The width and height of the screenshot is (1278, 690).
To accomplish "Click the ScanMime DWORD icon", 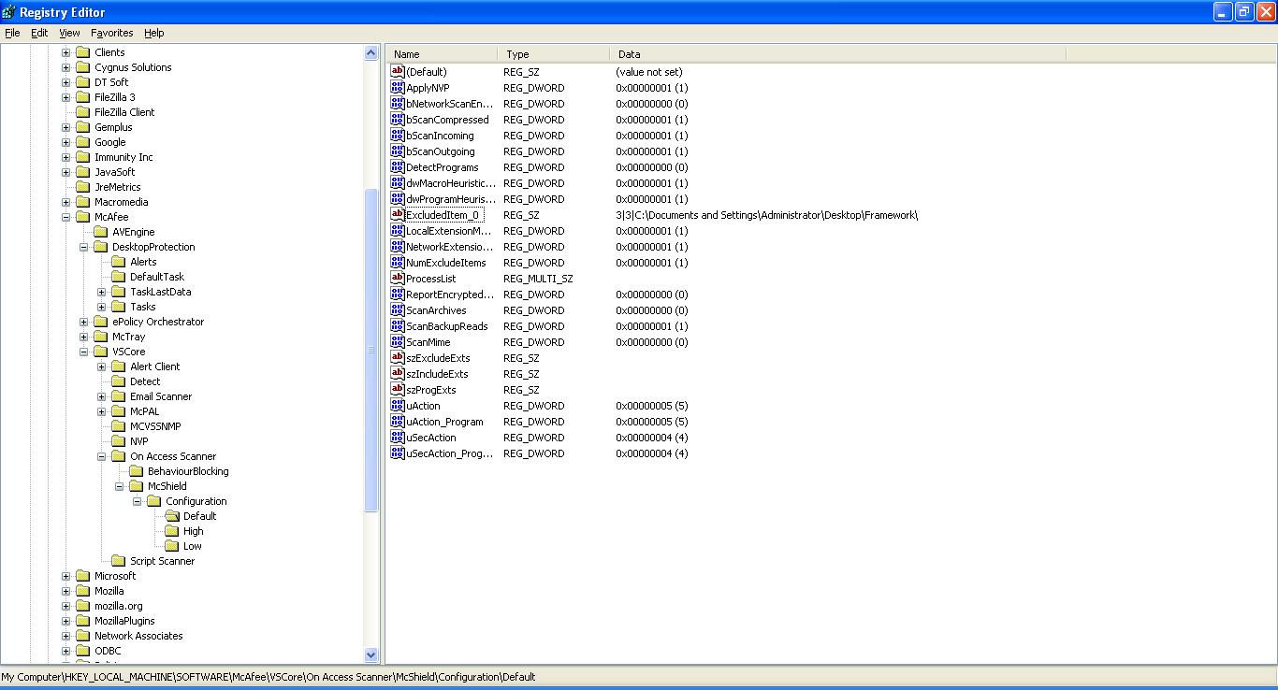I will coord(398,342).
